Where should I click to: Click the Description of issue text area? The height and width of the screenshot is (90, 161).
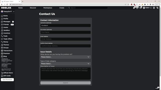click(x=65, y=73)
